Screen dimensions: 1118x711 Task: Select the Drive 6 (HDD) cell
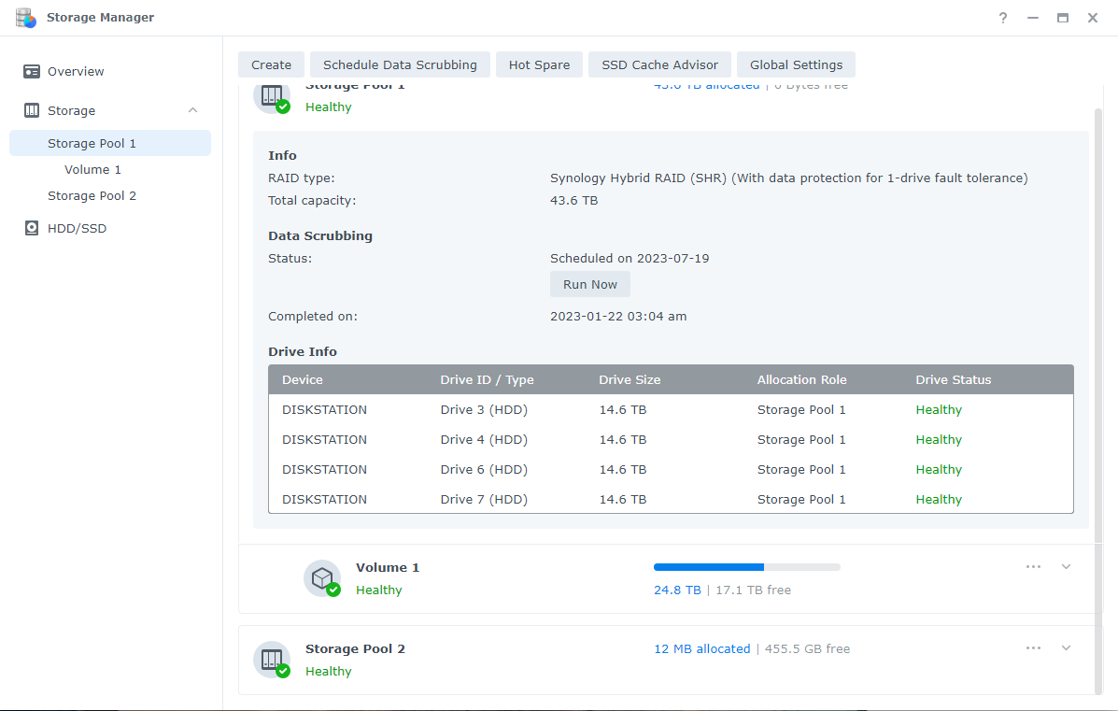[x=484, y=470]
